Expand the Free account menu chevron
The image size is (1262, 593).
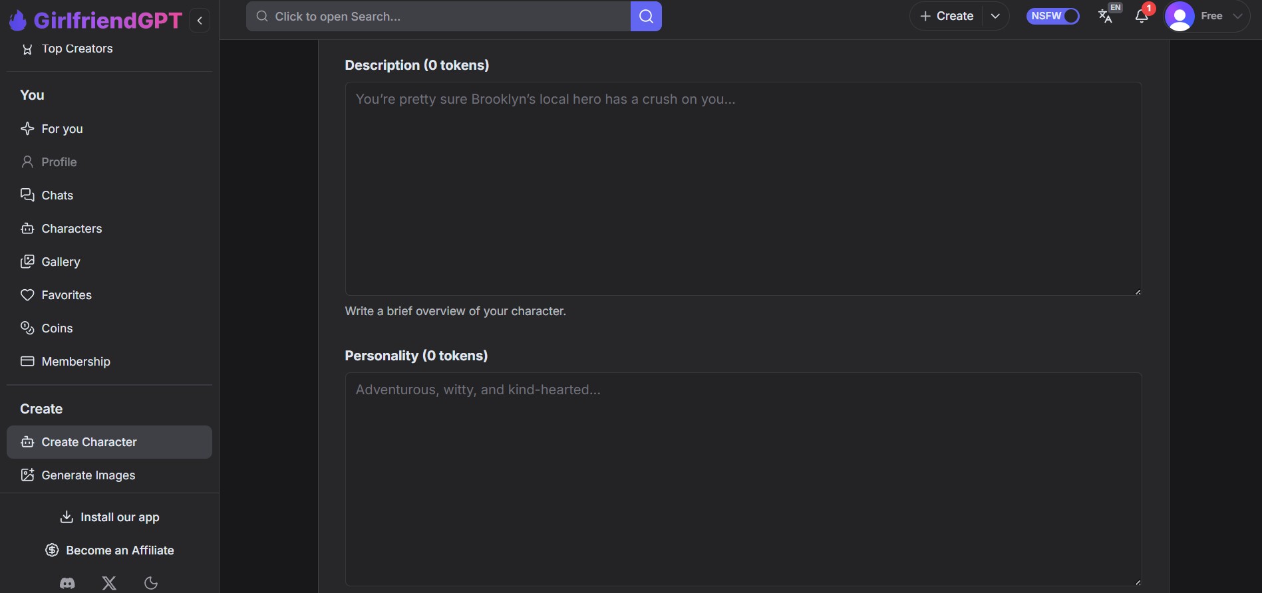[x=1237, y=17]
